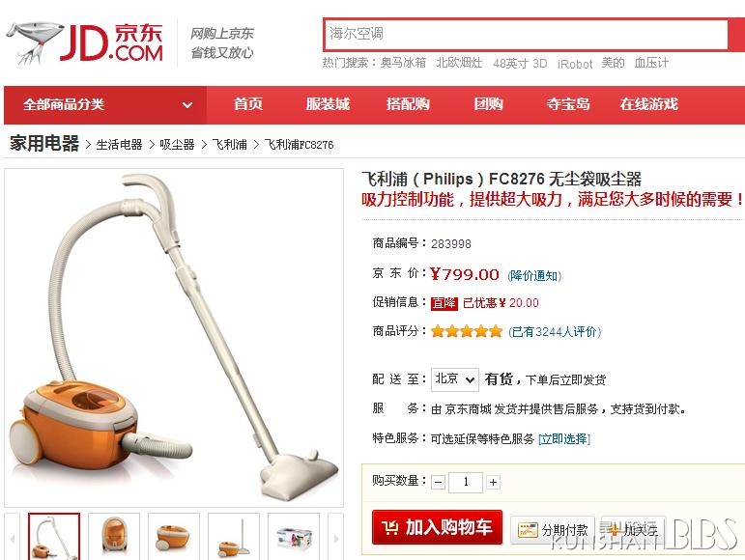
Task: Add item via 加入购物车 button
Action: (437, 527)
